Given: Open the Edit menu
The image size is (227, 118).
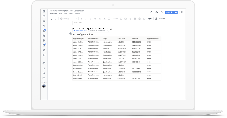Looking at the screenshot, I should tap(60, 14).
